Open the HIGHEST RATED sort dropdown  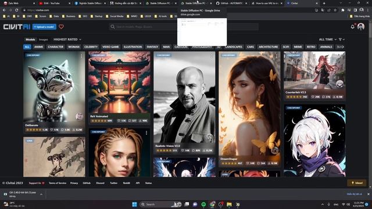[67, 39]
